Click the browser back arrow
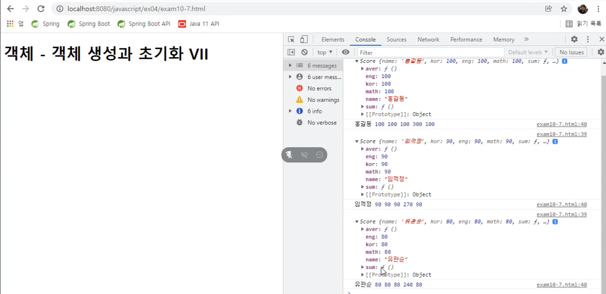The height and width of the screenshot is (294, 606). (10, 9)
